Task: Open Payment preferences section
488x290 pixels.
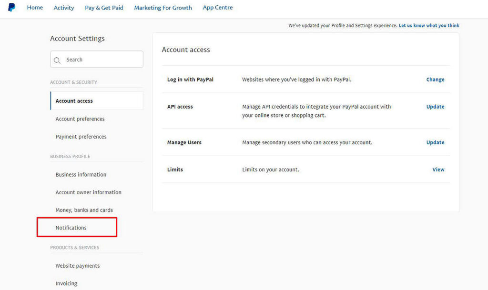Action: 81,137
